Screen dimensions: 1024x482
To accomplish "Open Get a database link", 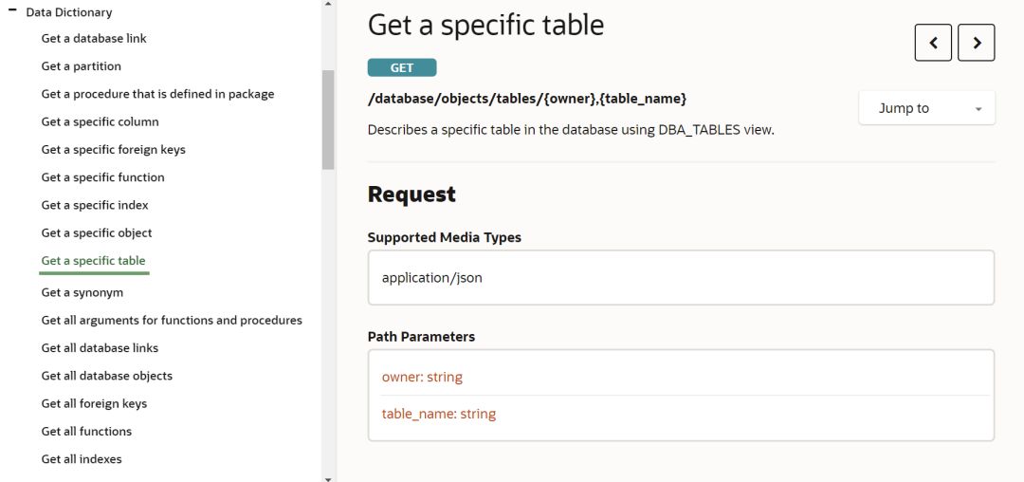I will (x=94, y=39).
